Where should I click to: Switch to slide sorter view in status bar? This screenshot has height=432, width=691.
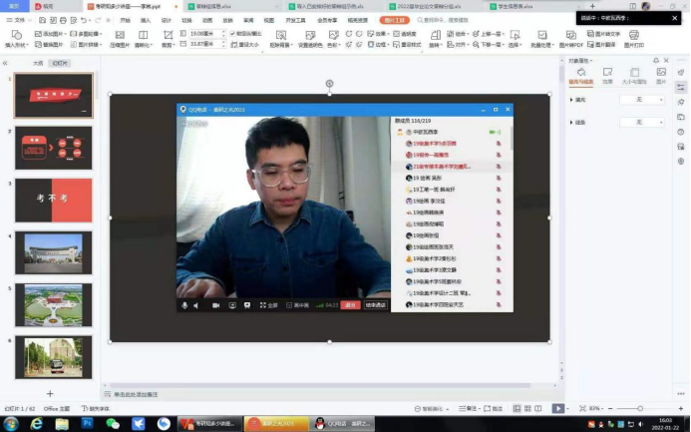pyautogui.click(x=527, y=409)
